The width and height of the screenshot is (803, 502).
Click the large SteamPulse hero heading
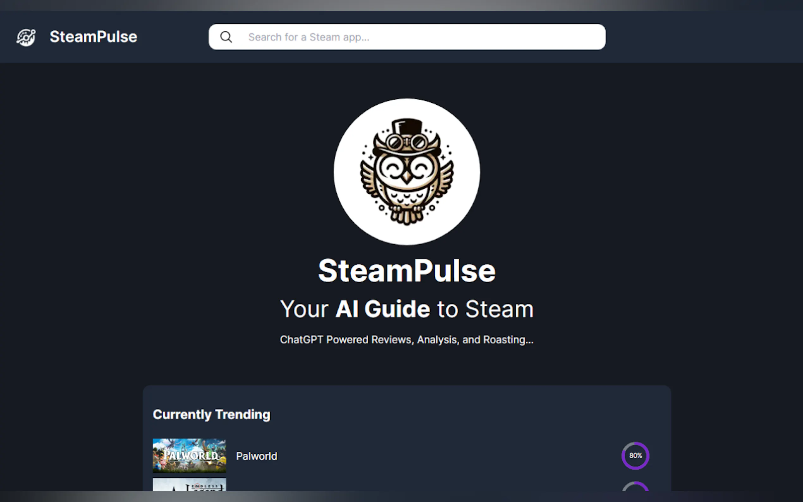click(x=407, y=271)
